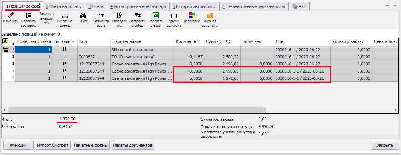Click the Категории colored squares icon

[x=192, y=16]
